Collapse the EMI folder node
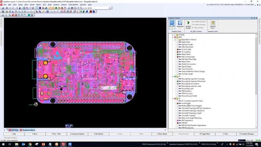The image size is (261, 147). point(173,37)
